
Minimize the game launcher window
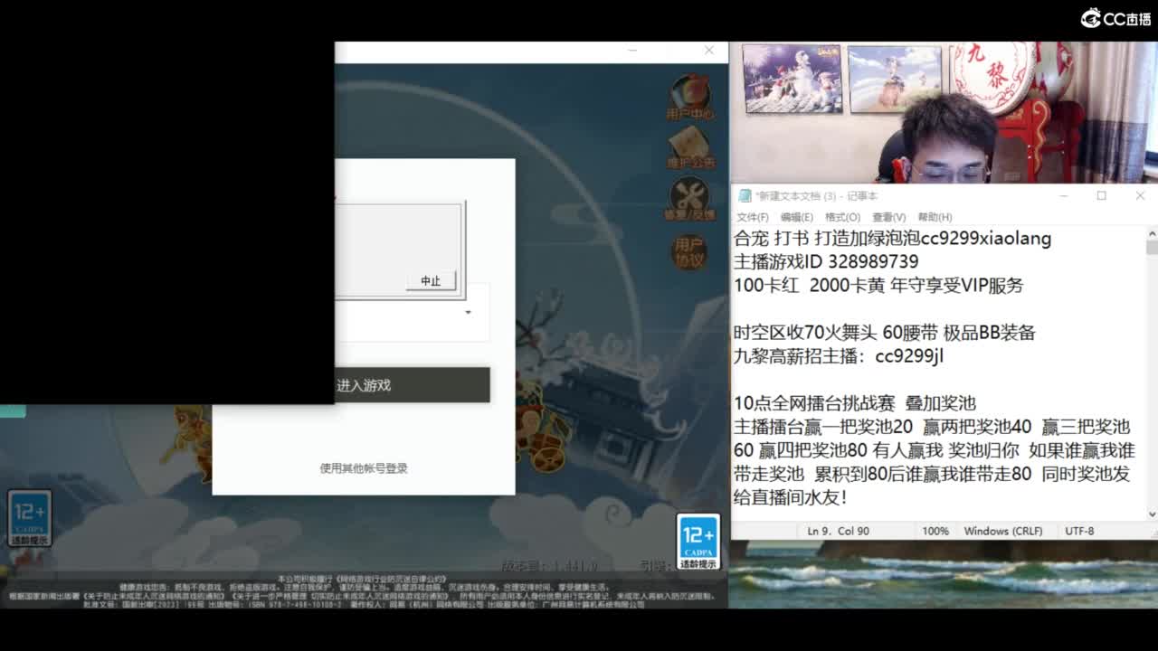click(x=633, y=51)
